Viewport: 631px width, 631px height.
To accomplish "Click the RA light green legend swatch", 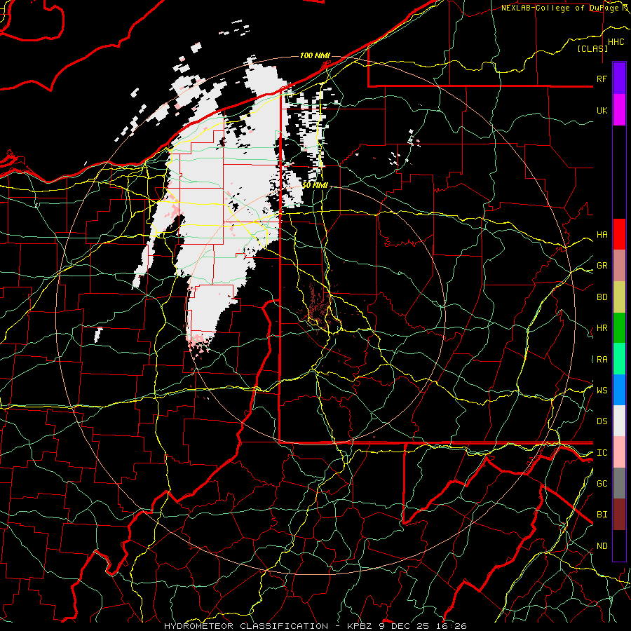I will click(619, 359).
